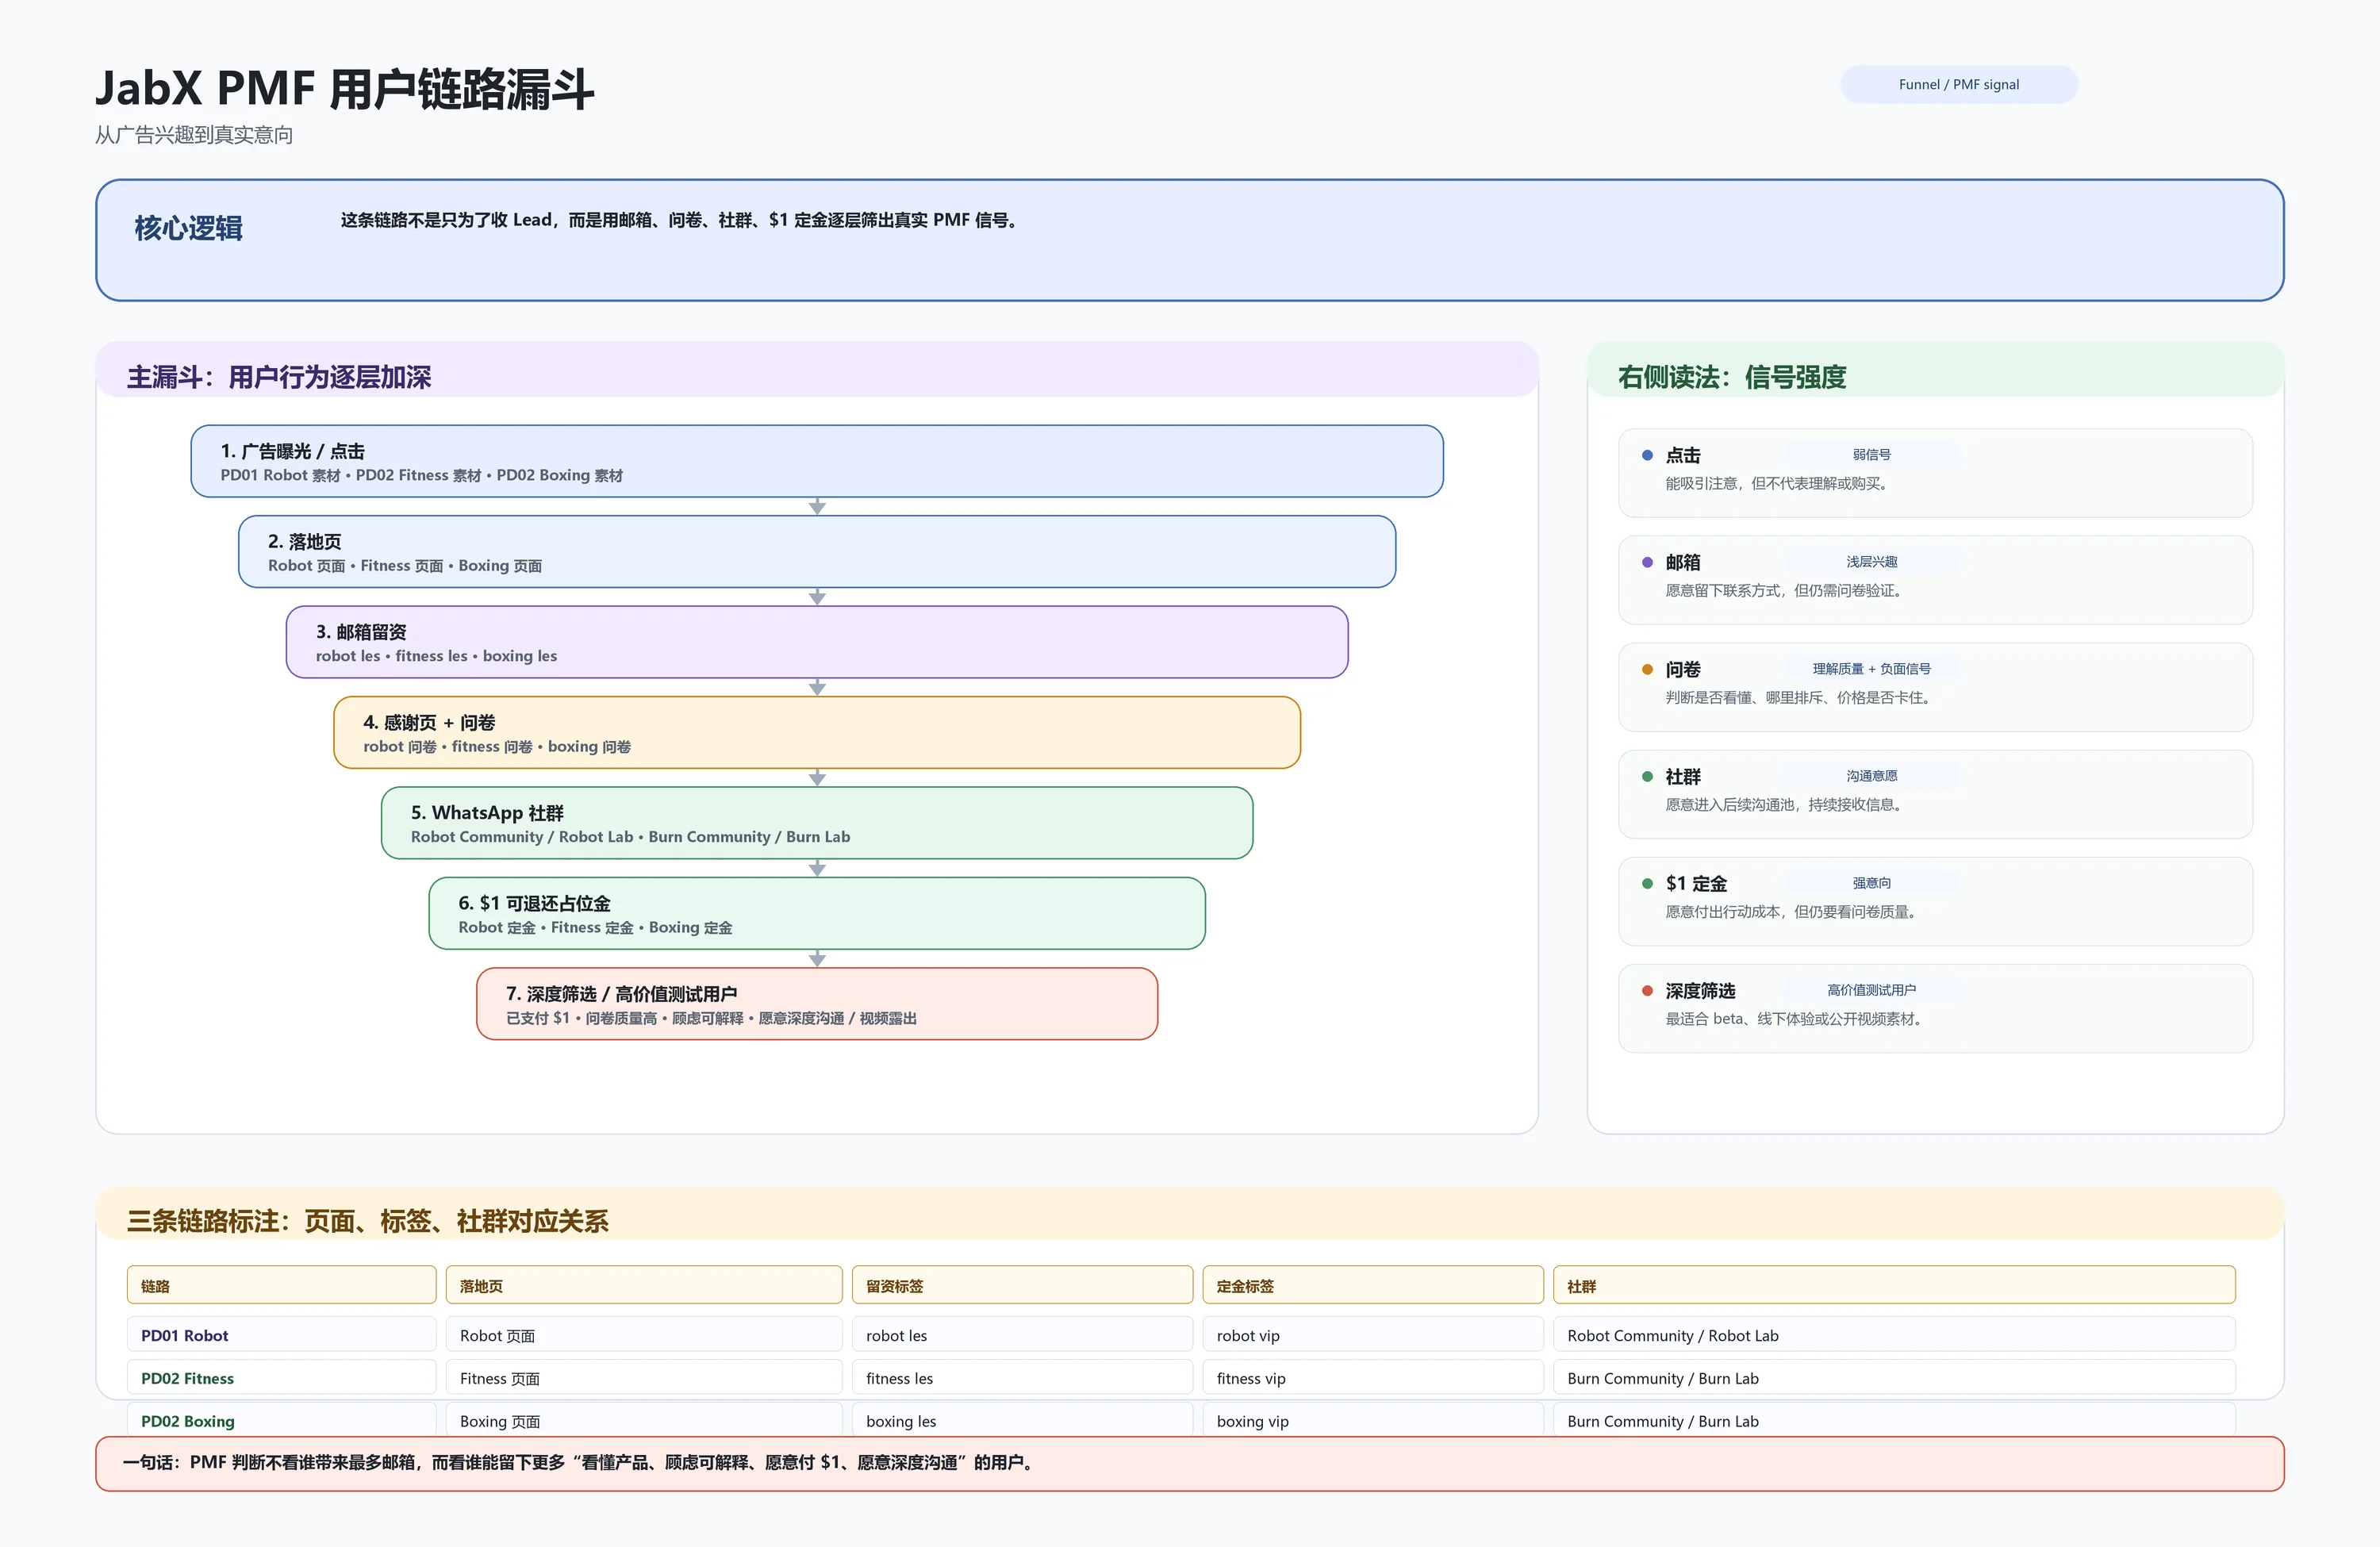Select the PD02 Fitness row label
The image size is (2380, 1547).
[x=281, y=1377]
